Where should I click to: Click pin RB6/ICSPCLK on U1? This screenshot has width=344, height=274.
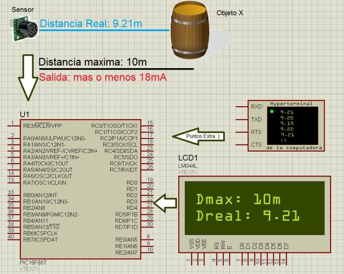pos(40,233)
